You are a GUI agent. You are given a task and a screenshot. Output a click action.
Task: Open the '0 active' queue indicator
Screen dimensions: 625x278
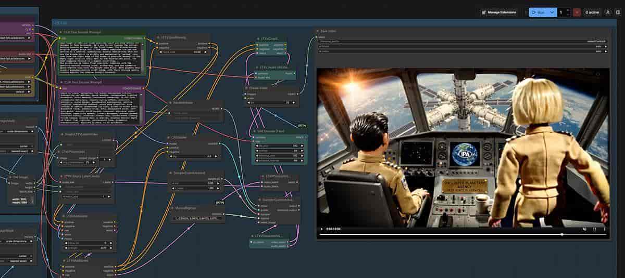click(x=592, y=12)
